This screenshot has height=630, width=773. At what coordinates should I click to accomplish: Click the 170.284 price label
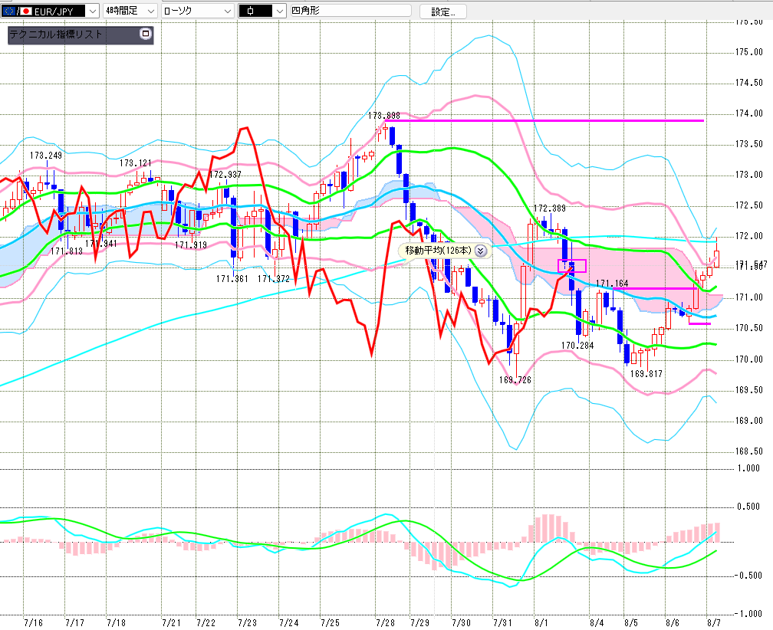(x=577, y=346)
